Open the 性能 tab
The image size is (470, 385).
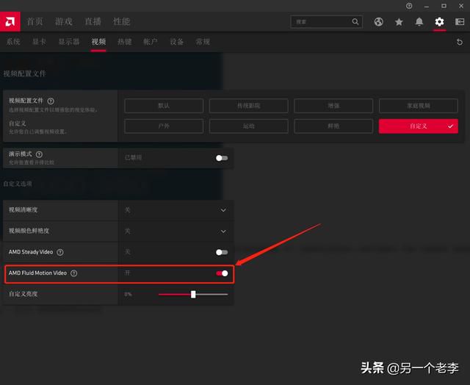(x=121, y=21)
